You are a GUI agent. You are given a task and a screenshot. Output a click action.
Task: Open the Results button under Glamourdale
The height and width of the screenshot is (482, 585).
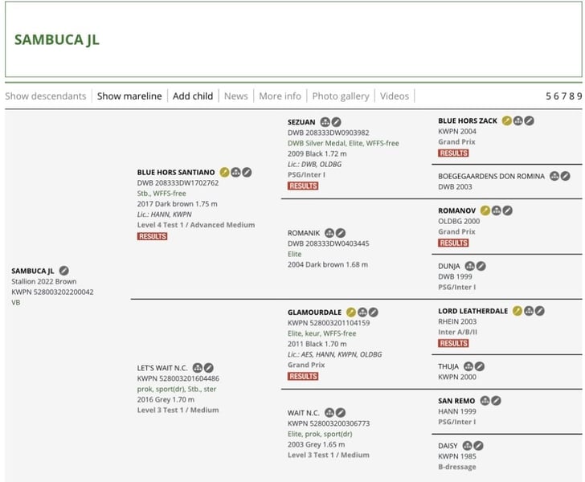coord(303,376)
